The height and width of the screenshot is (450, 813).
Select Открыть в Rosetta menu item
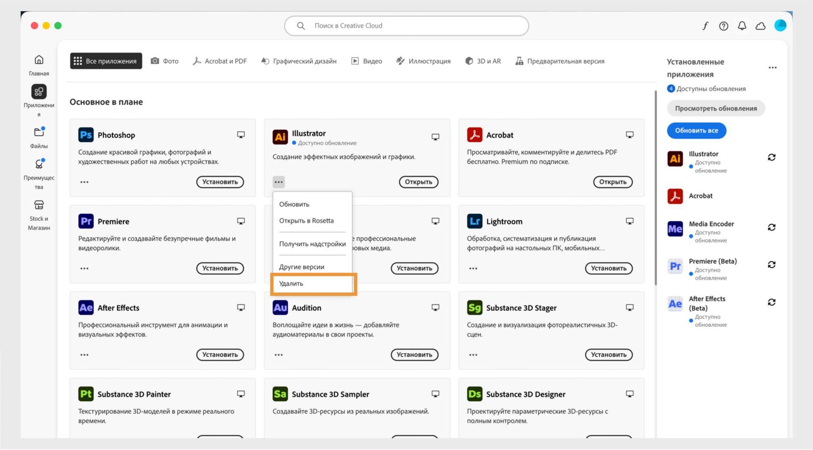(312, 221)
